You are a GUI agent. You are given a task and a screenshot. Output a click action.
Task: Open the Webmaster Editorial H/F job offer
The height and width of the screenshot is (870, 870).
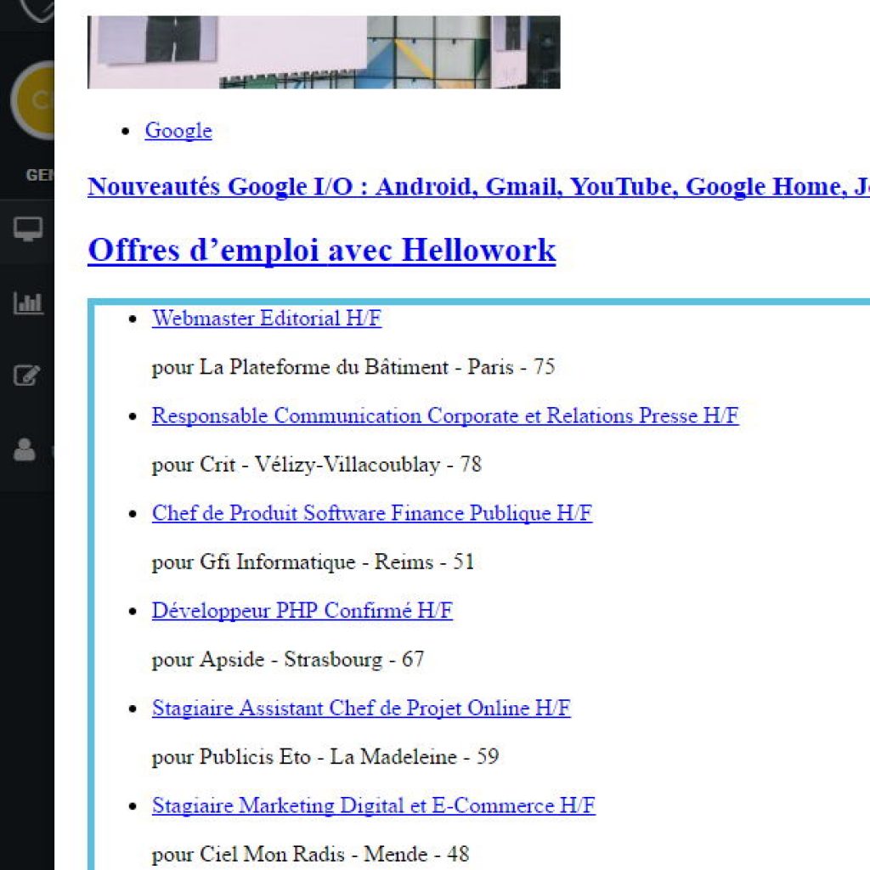coord(266,319)
